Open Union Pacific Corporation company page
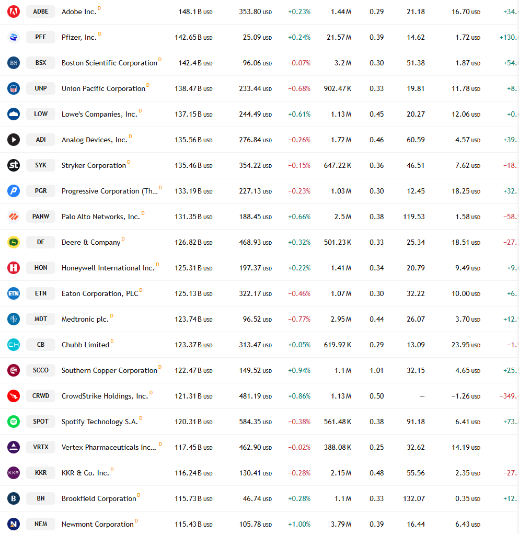Viewport: 519px width, 534px height. [103, 88]
